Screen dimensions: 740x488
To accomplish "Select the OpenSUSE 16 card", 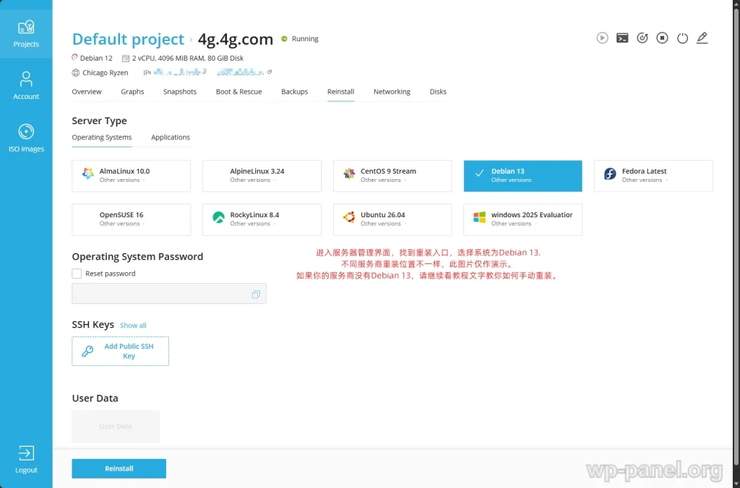I will (x=132, y=219).
